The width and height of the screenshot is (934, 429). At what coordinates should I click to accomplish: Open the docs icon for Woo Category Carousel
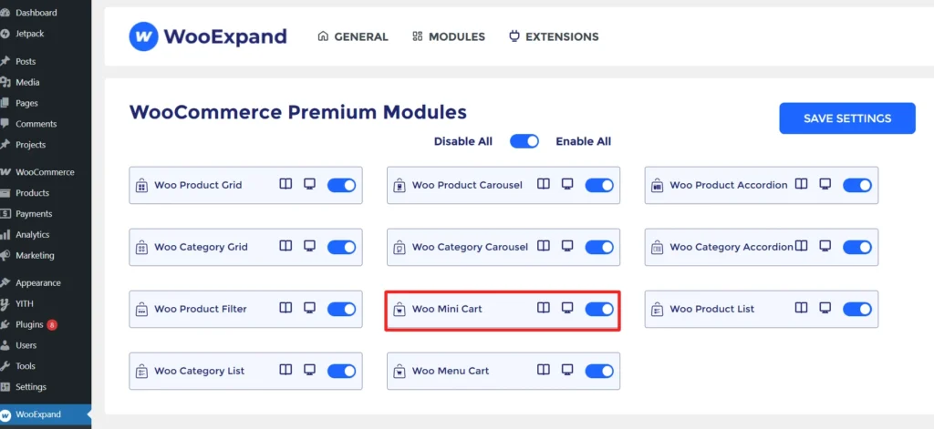click(544, 246)
